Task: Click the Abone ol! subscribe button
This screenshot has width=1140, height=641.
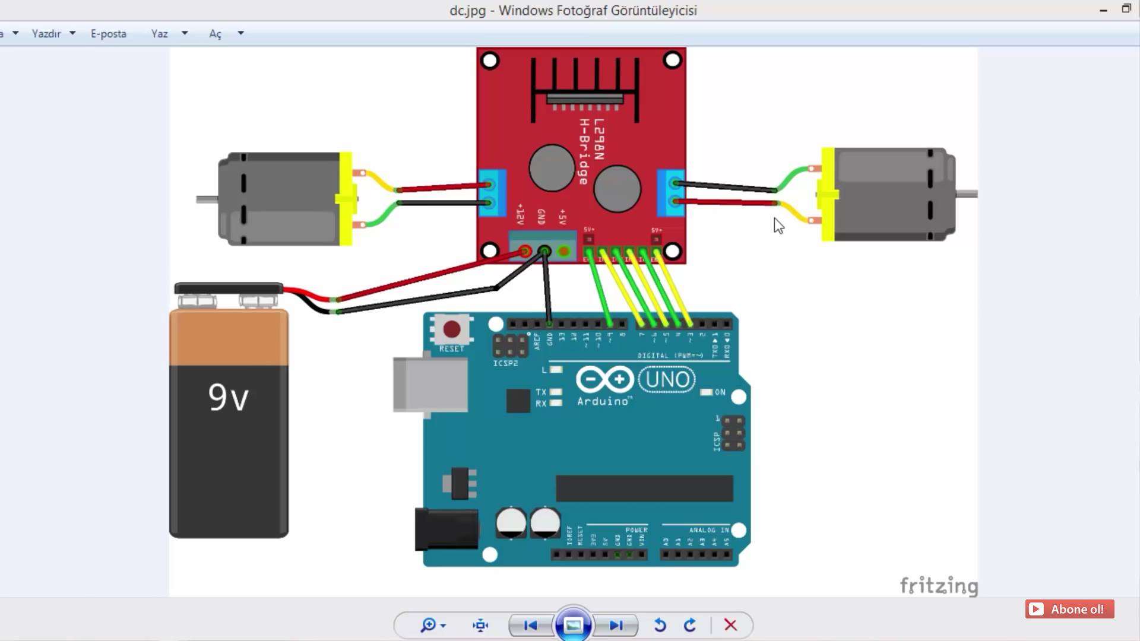Action: coord(1069,609)
